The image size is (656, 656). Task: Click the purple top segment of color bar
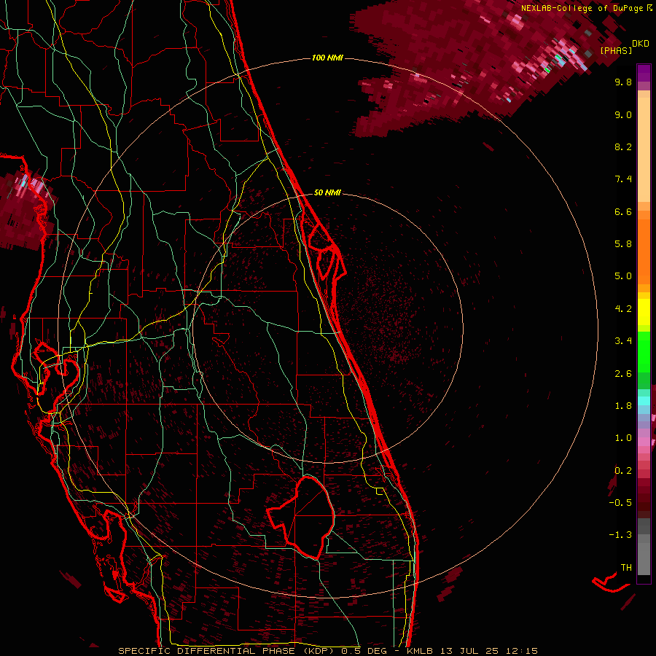coord(644,73)
